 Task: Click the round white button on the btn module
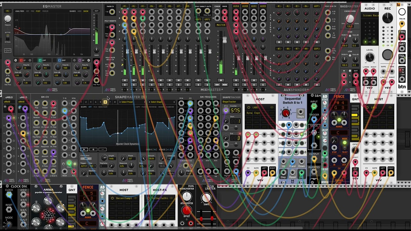402,12
